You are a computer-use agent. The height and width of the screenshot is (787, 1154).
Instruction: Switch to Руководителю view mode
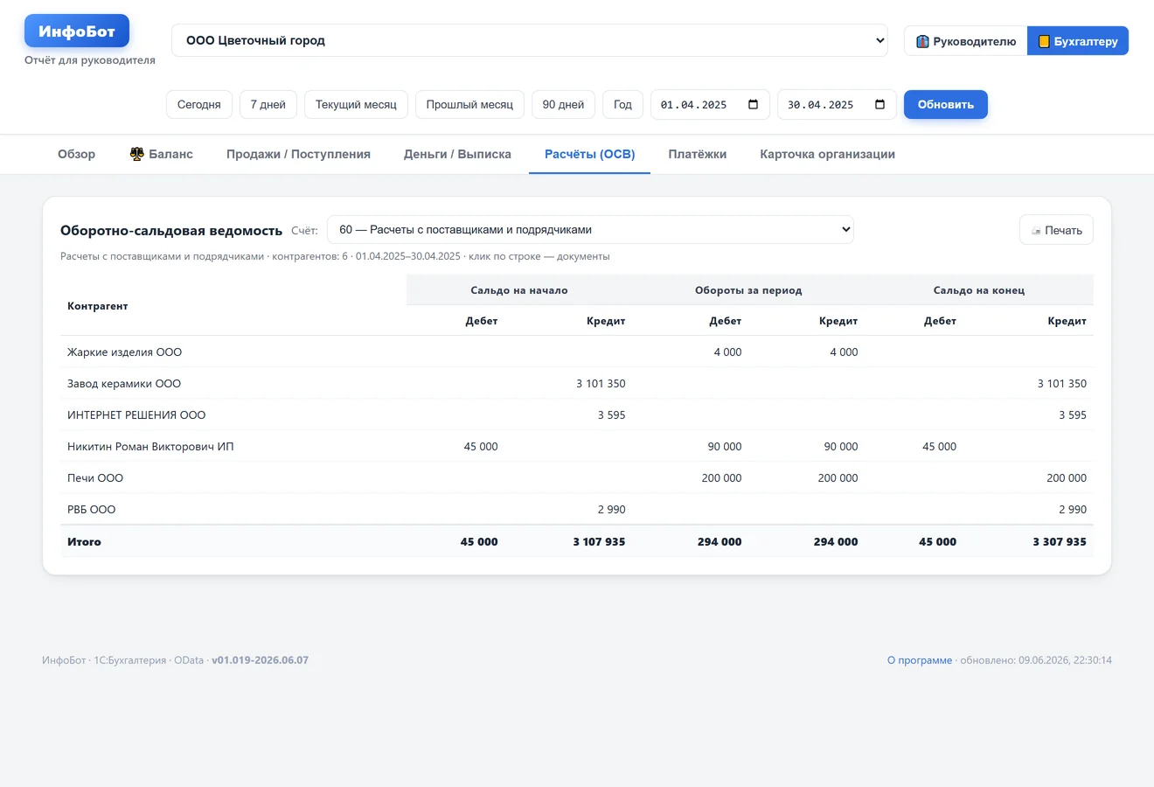[966, 41]
